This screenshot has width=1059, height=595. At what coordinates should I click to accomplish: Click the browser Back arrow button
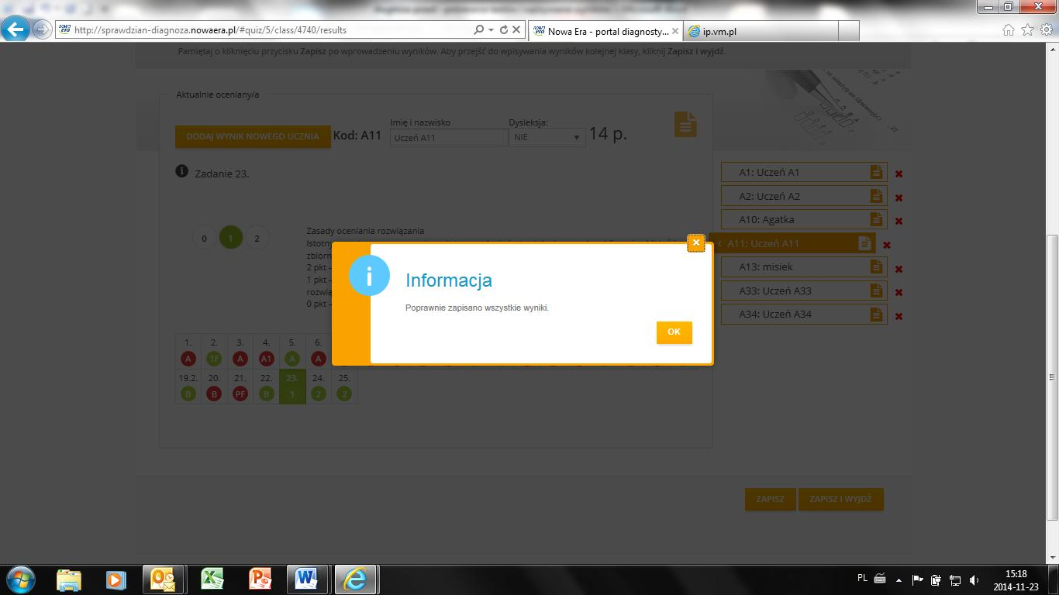click(x=16, y=29)
